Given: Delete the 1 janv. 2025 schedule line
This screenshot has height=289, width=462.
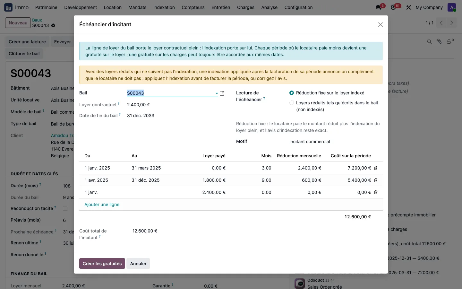Looking at the screenshot, I should tap(376, 168).
